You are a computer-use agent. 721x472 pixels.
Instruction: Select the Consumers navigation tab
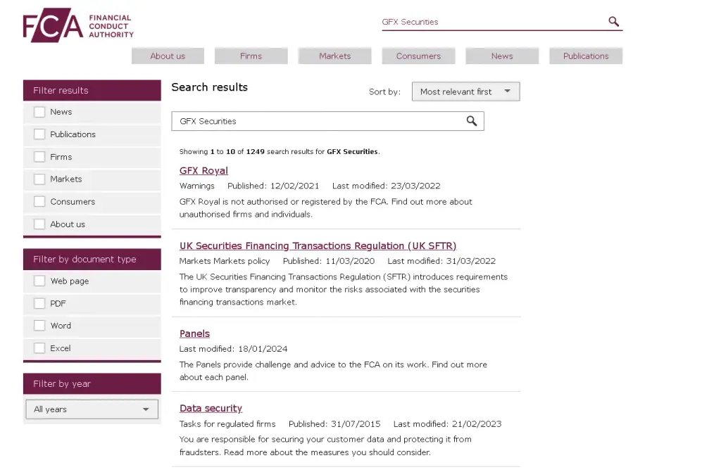418,56
